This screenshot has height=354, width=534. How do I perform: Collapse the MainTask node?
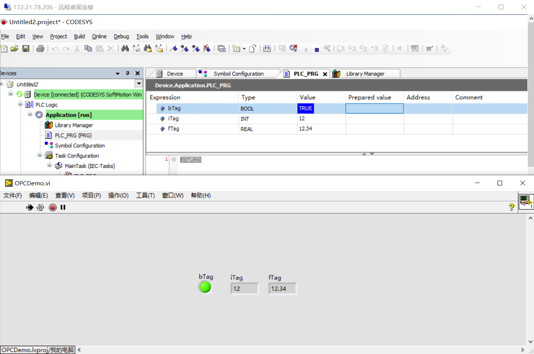(49, 166)
